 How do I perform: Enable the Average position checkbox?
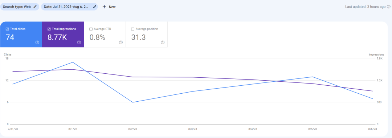click(x=133, y=29)
